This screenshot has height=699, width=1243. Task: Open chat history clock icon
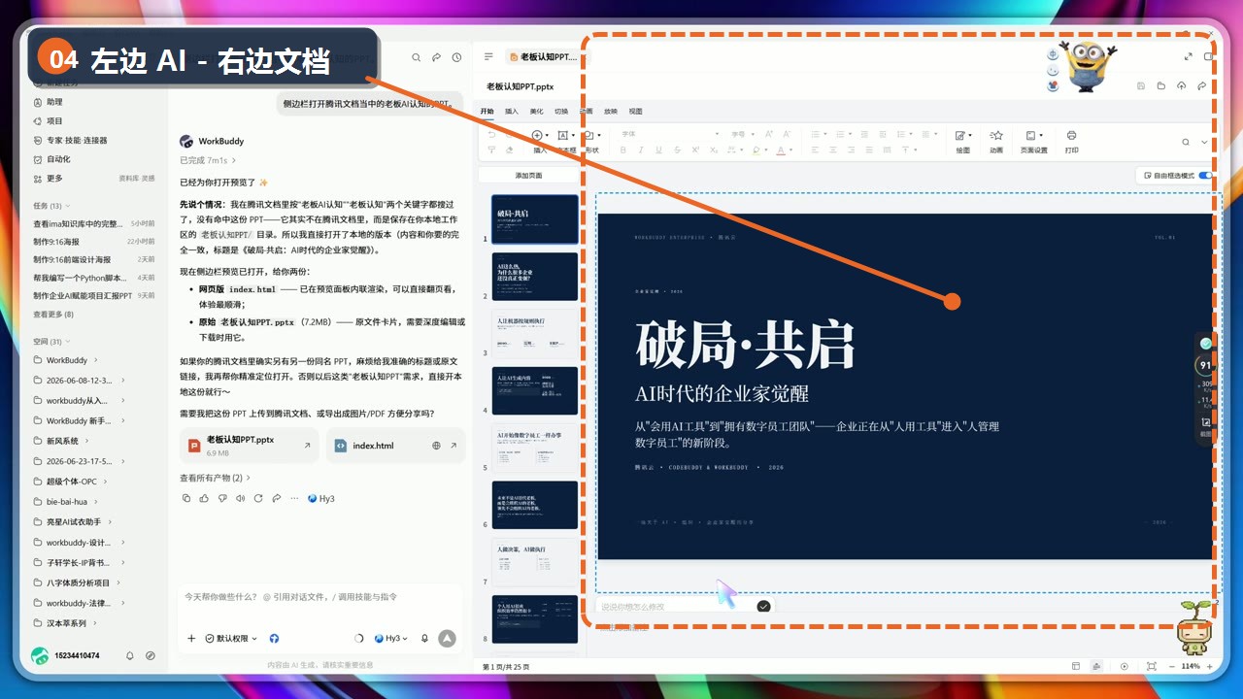pyautogui.click(x=456, y=57)
